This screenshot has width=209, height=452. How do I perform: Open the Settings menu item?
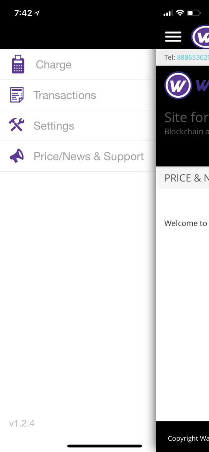click(x=78, y=126)
